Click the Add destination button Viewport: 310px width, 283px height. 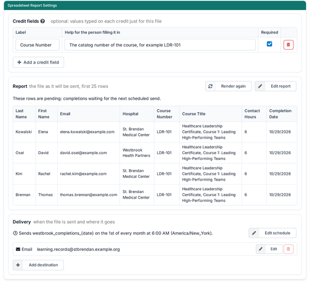(x=38, y=265)
